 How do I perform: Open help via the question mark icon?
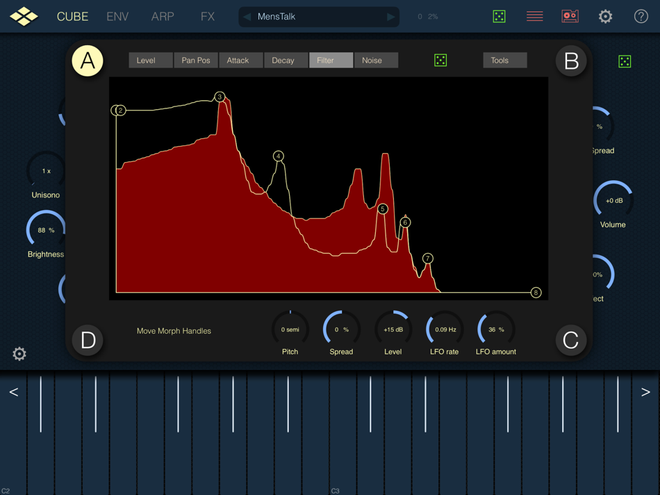tap(641, 15)
